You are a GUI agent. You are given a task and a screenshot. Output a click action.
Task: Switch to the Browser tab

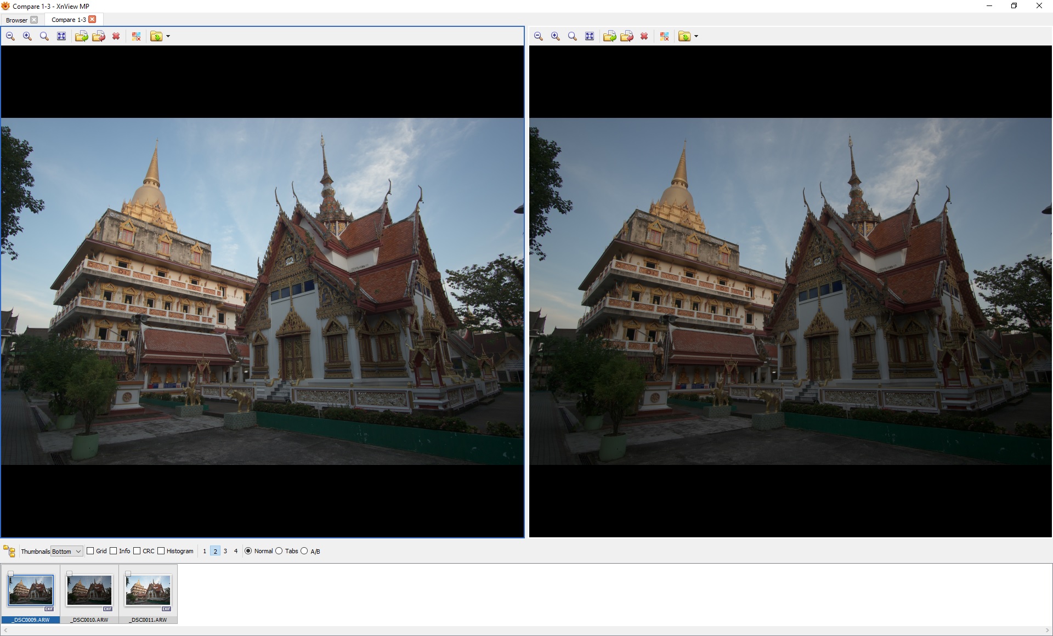point(16,20)
